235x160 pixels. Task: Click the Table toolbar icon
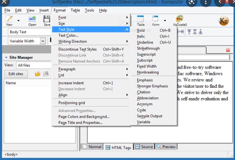click(x=140, y=19)
